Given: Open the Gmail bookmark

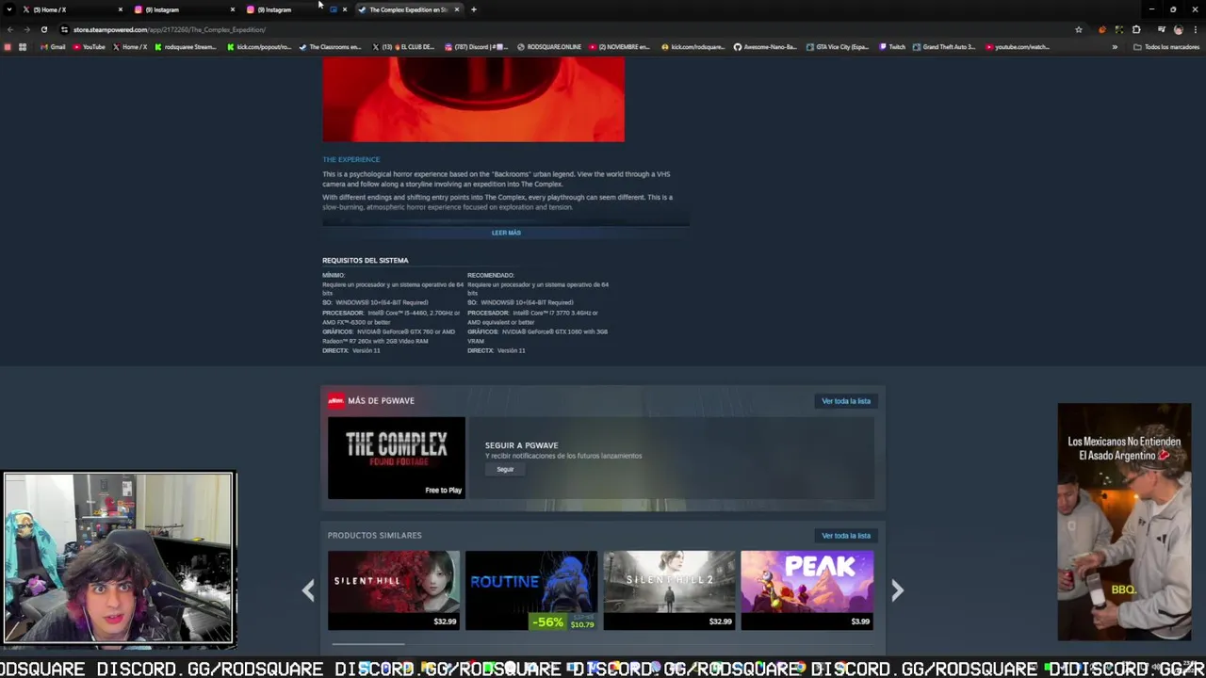Looking at the screenshot, I should point(54,47).
